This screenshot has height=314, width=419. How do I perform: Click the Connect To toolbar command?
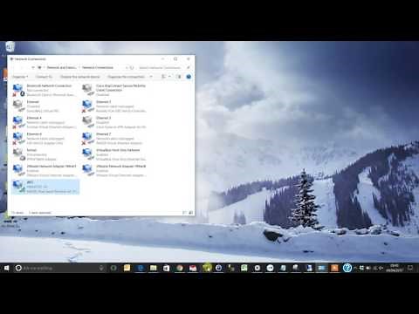pos(44,77)
